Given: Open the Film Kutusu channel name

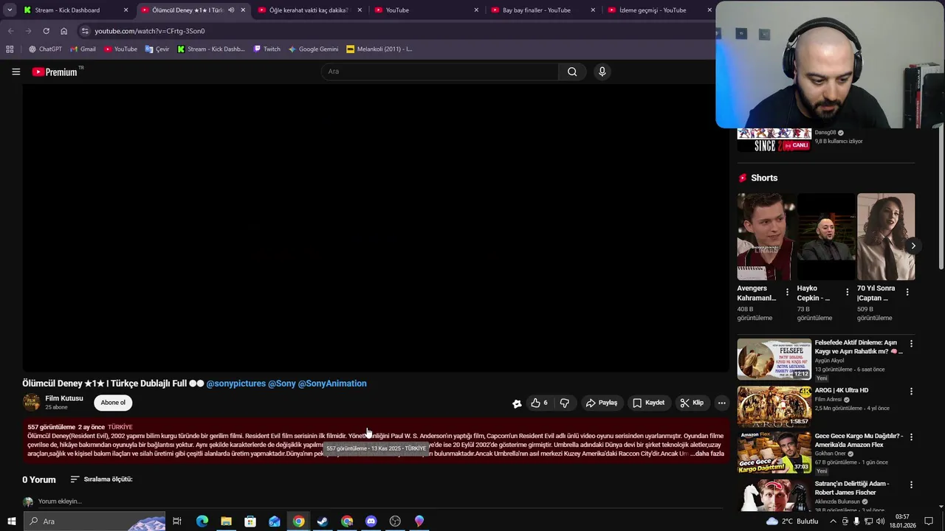Looking at the screenshot, I should coord(64,398).
